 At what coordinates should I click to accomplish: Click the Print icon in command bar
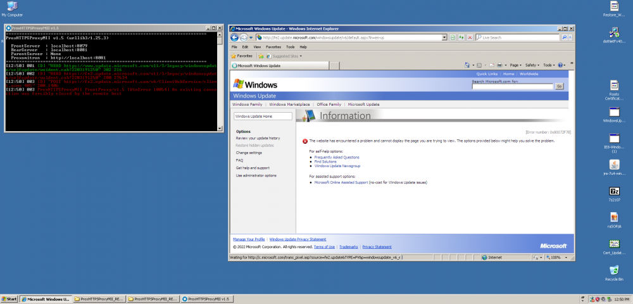(x=499, y=65)
